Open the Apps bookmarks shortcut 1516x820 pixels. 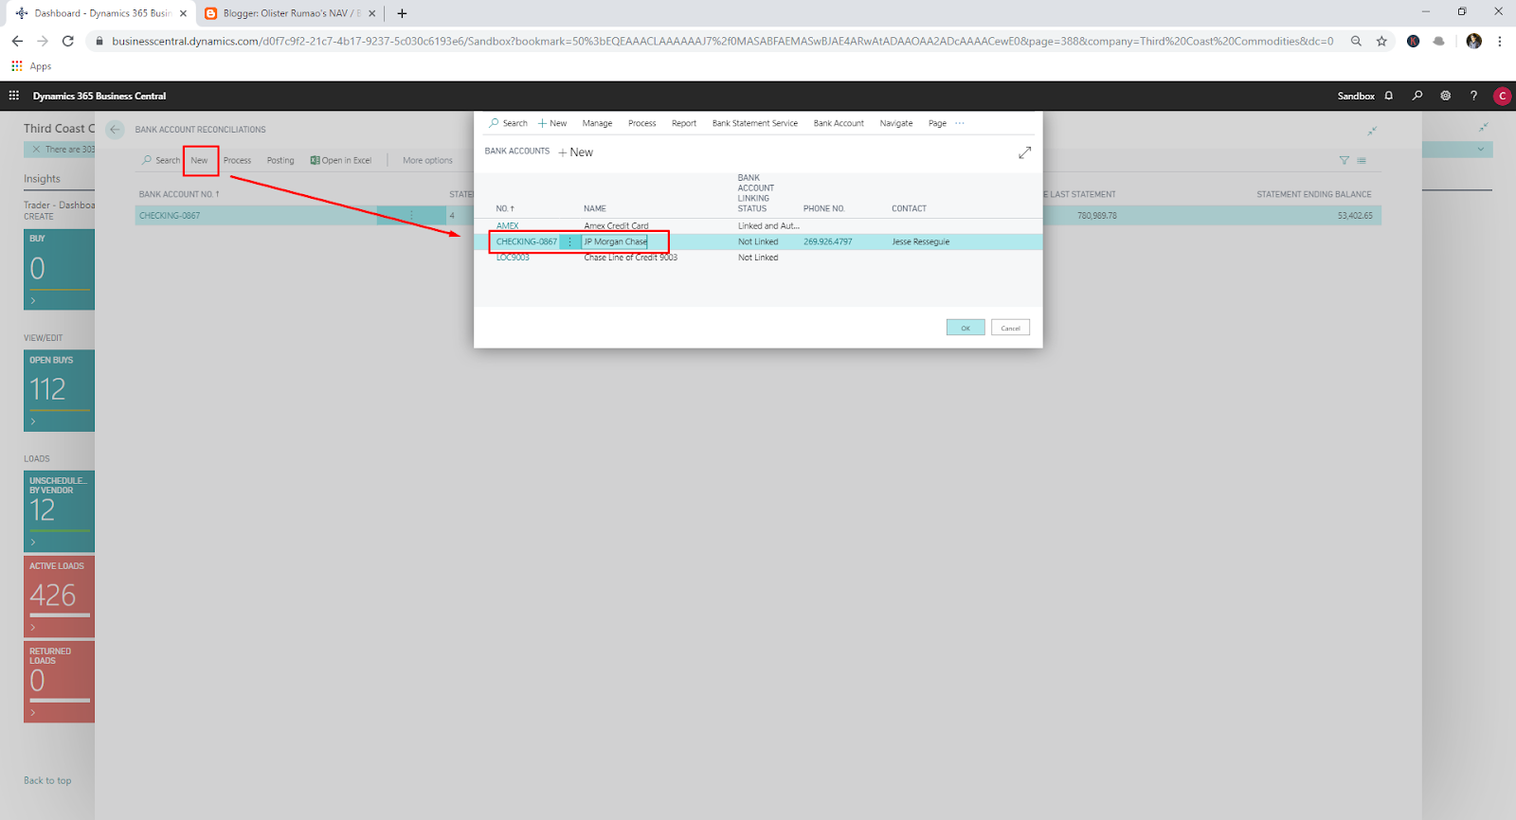(x=31, y=66)
